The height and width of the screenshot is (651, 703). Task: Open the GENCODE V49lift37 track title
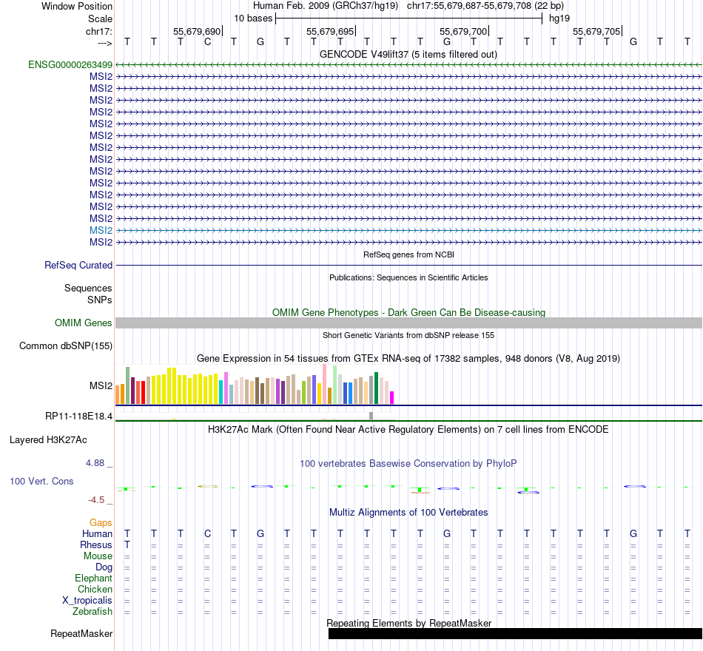[408, 54]
